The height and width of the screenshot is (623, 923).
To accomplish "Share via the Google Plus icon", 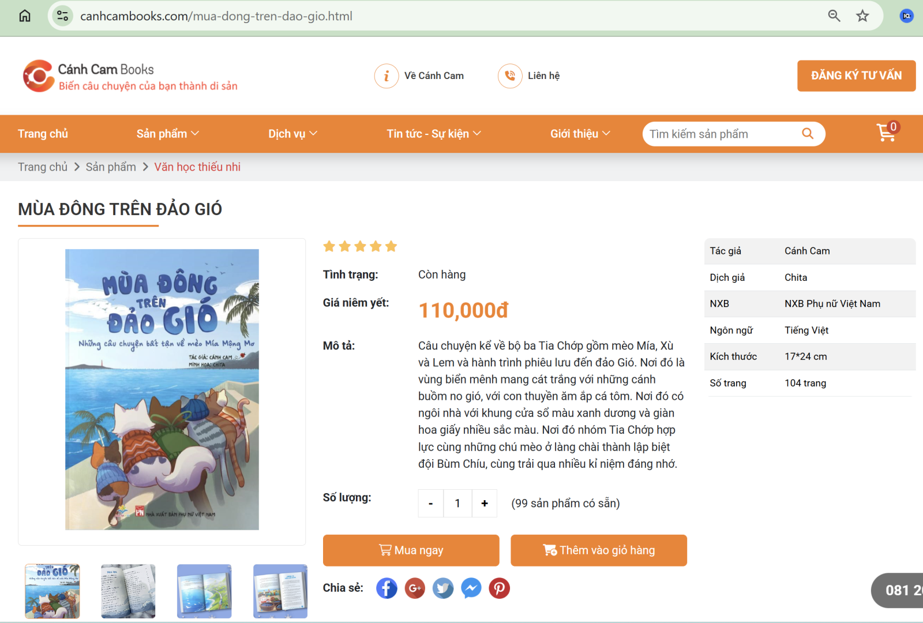I will (x=415, y=588).
